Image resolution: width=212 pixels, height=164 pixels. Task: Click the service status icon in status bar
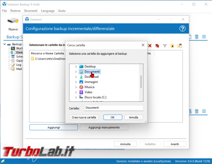[x=3, y=161]
